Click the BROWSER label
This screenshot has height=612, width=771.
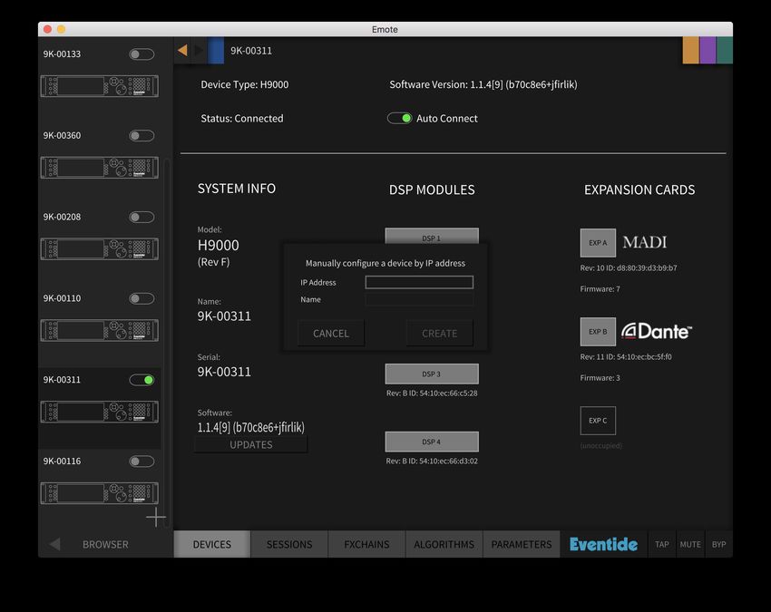tap(105, 544)
